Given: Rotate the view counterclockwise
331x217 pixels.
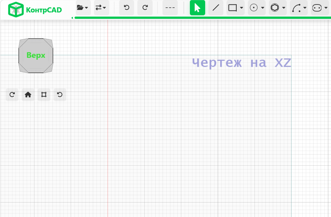Looking at the screenshot, I should tap(60, 94).
